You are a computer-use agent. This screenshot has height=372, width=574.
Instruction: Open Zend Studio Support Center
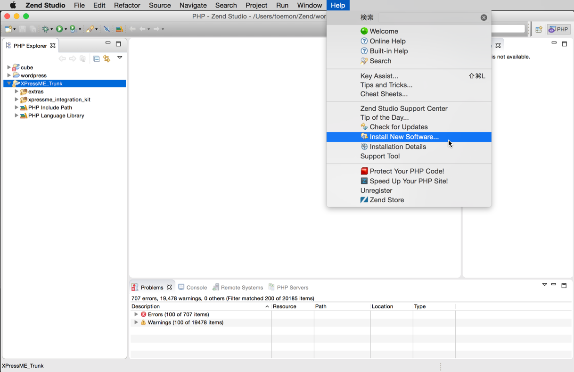409,108
